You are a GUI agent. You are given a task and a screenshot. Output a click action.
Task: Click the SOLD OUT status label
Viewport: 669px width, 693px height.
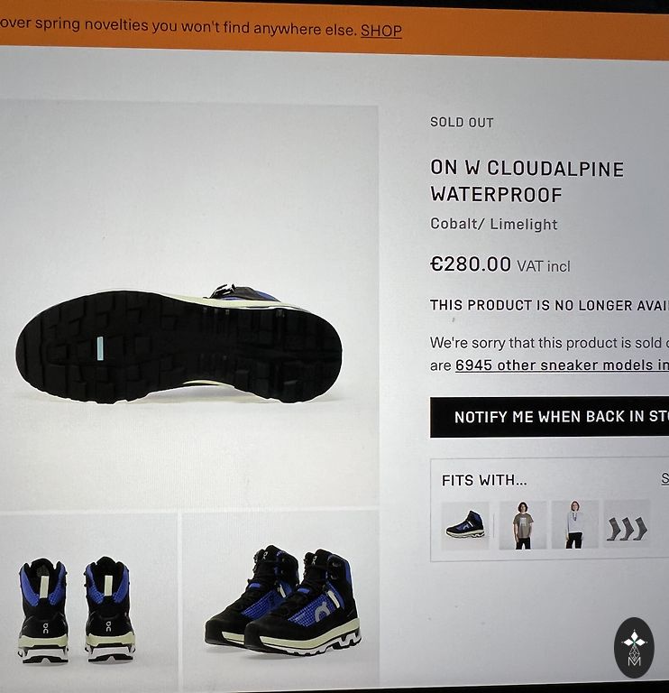coord(462,123)
